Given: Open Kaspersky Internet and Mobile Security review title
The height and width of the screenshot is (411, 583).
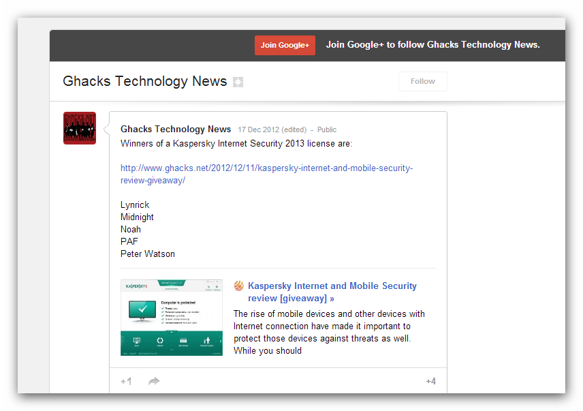Looking at the screenshot, I should [332, 292].
